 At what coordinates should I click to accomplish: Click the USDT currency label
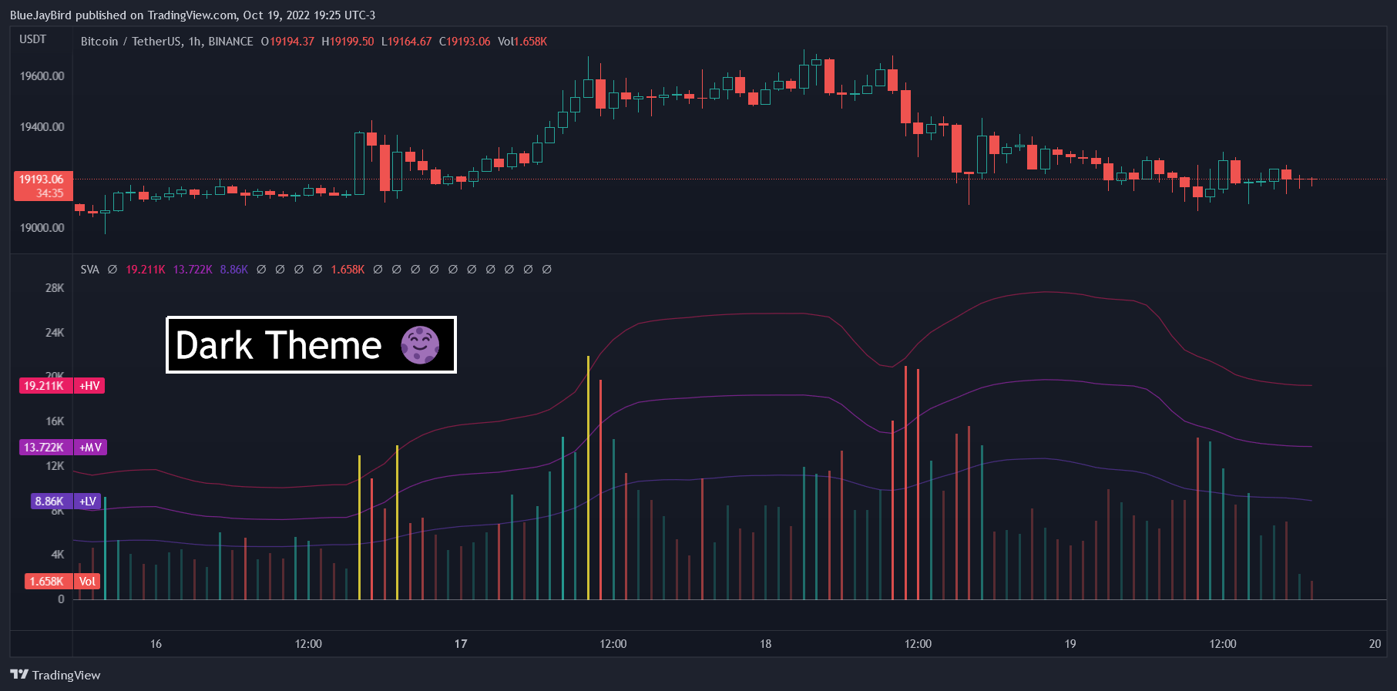click(x=33, y=39)
